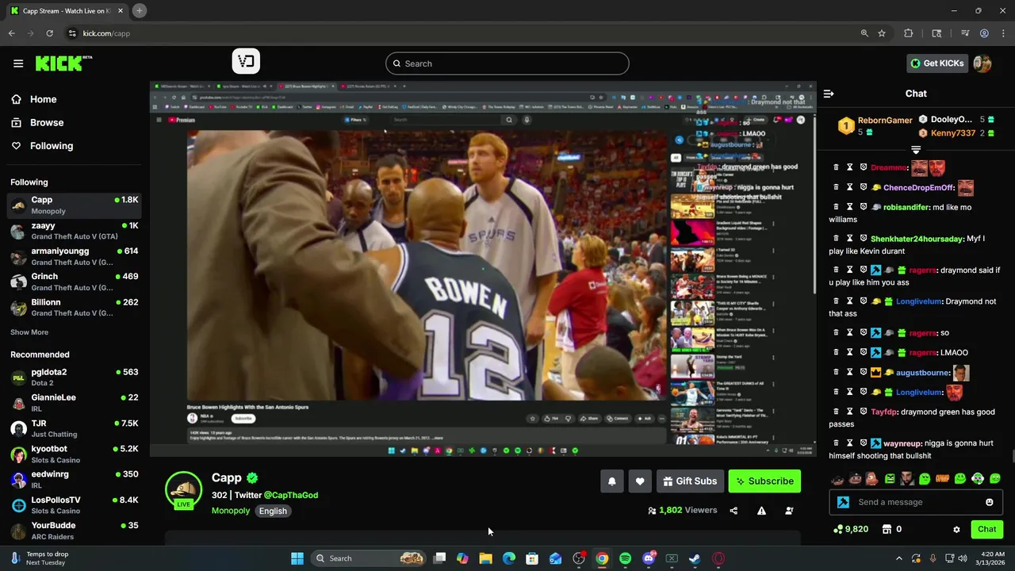The width and height of the screenshot is (1015, 571).
Task: Click the EPWMP emote in the quick row
Action: tap(942, 478)
